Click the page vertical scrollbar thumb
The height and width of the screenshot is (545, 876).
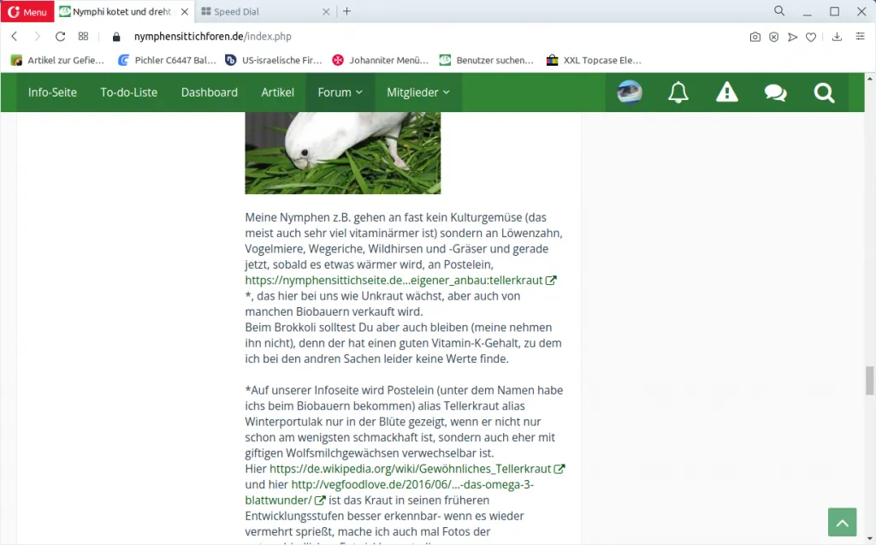[x=869, y=381]
